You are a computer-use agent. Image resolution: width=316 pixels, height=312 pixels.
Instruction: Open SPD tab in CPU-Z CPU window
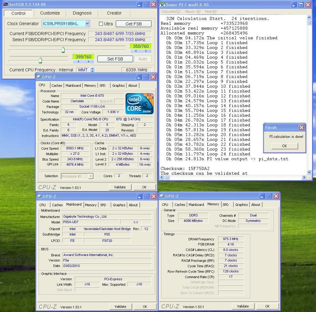103,86
